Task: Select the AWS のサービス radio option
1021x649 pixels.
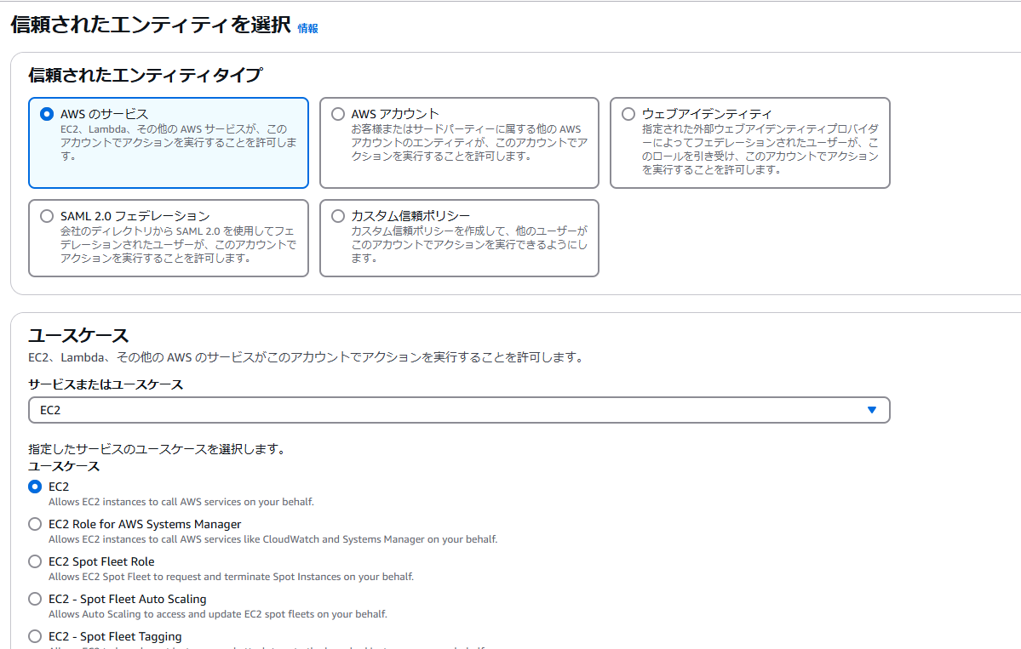Action: (x=47, y=115)
